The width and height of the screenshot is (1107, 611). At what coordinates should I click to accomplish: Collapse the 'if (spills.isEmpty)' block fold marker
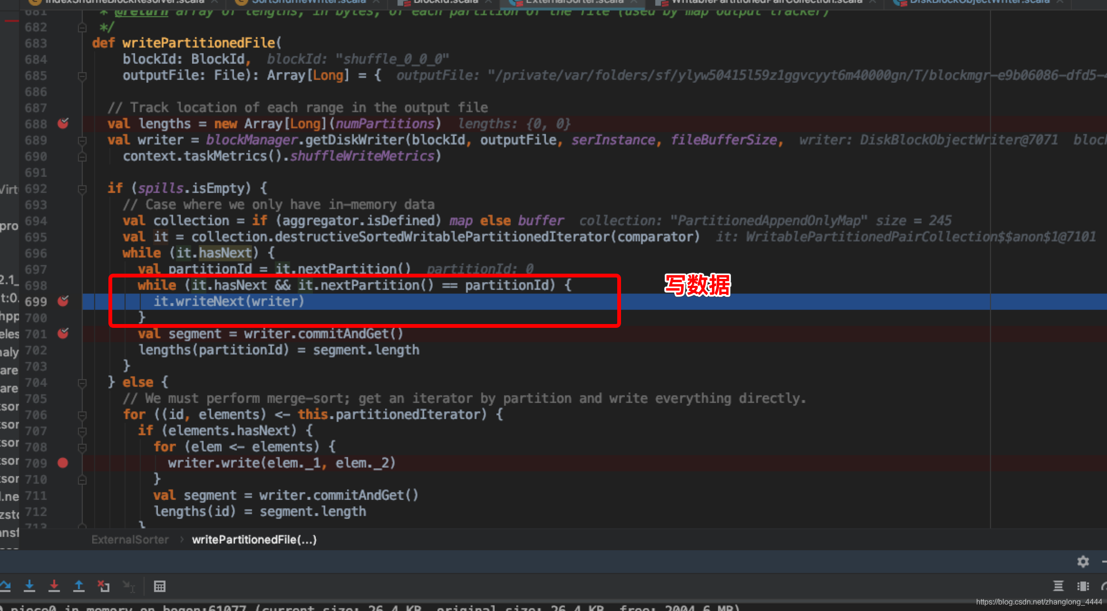point(82,189)
